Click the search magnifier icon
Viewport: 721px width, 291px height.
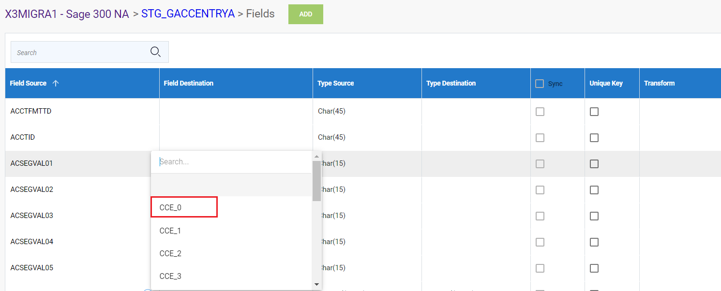tap(155, 52)
